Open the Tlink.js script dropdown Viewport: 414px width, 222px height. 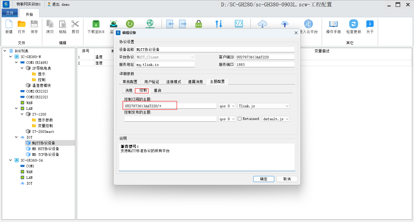pos(264,106)
